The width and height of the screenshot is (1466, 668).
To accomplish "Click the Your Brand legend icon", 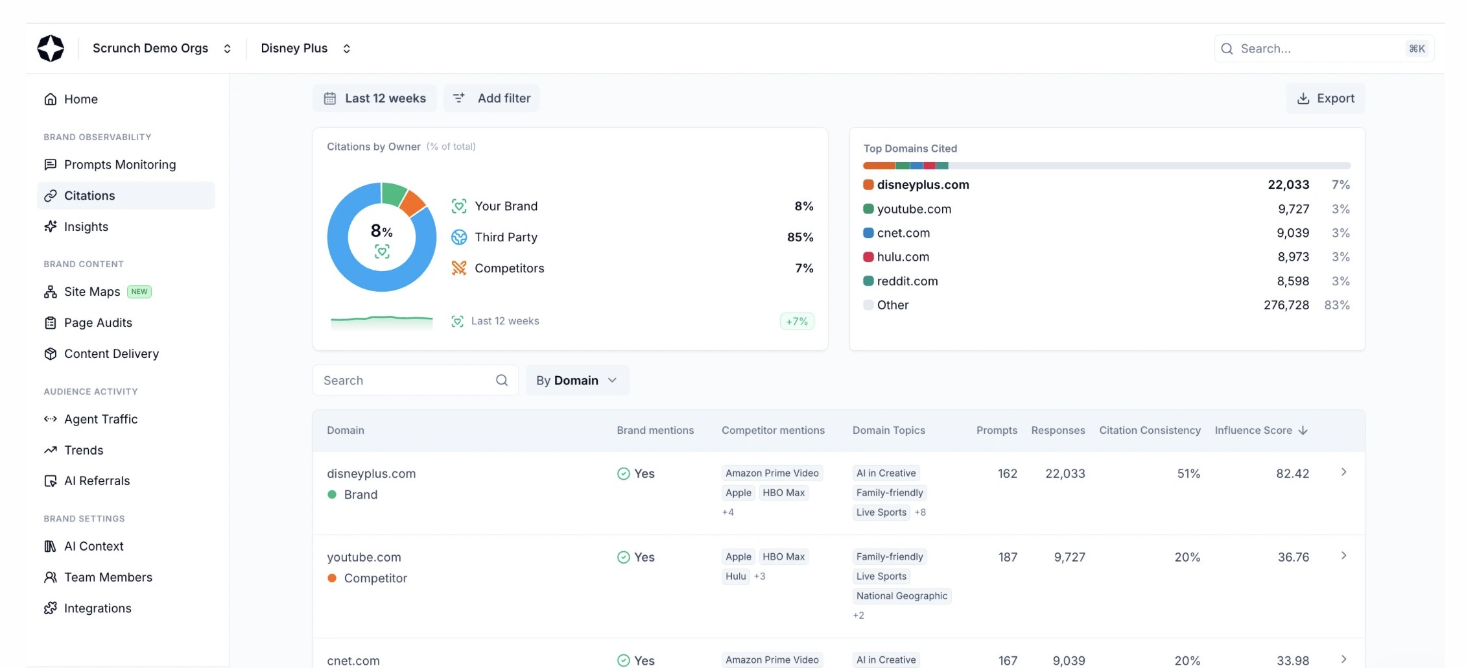I will pyautogui.click(x=459, y=206).
